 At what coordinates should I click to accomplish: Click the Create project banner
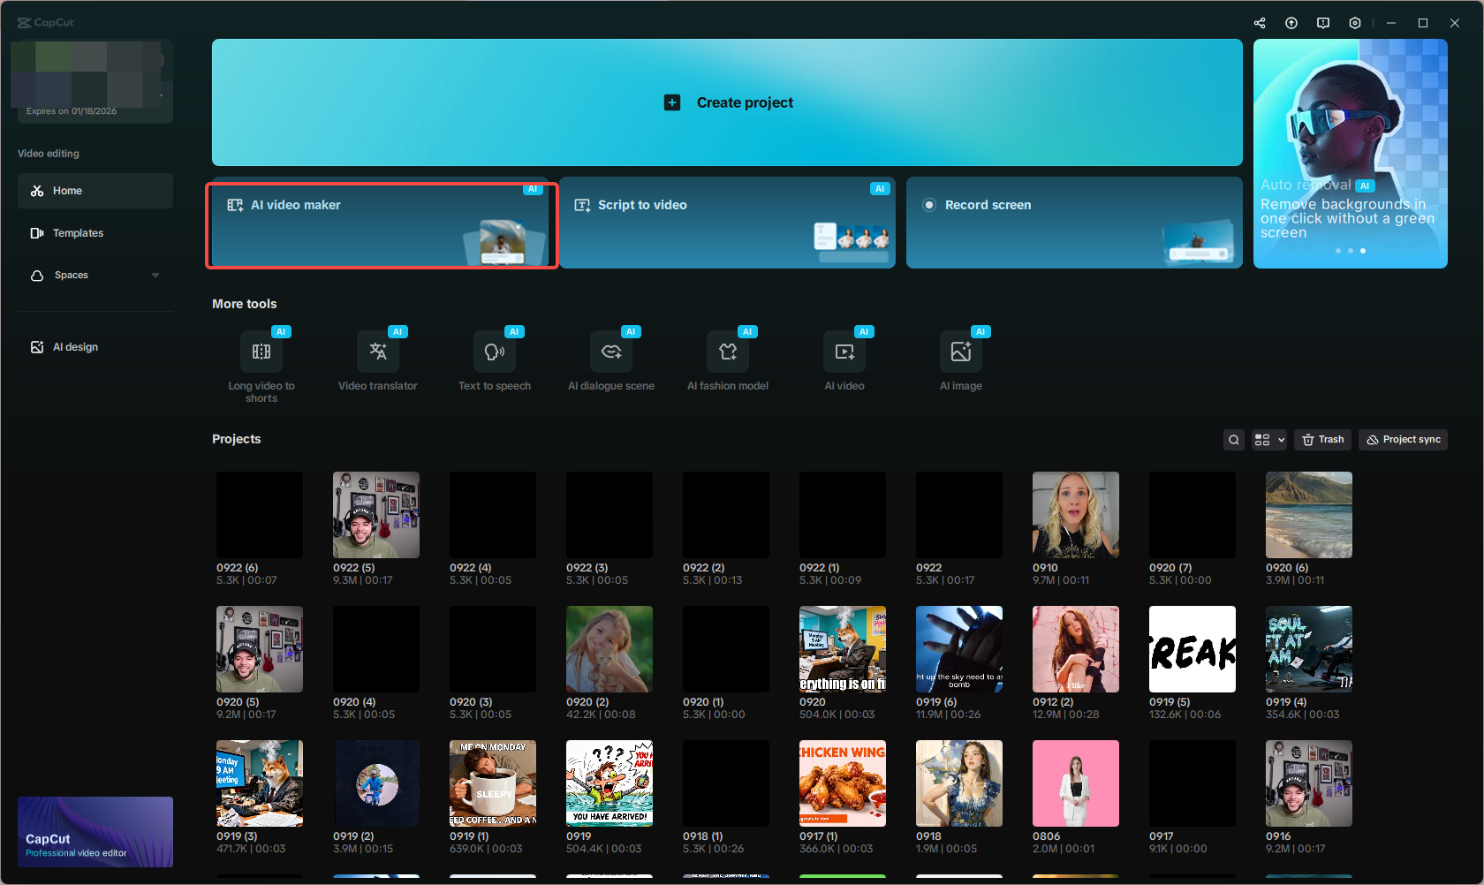(727, 102)
